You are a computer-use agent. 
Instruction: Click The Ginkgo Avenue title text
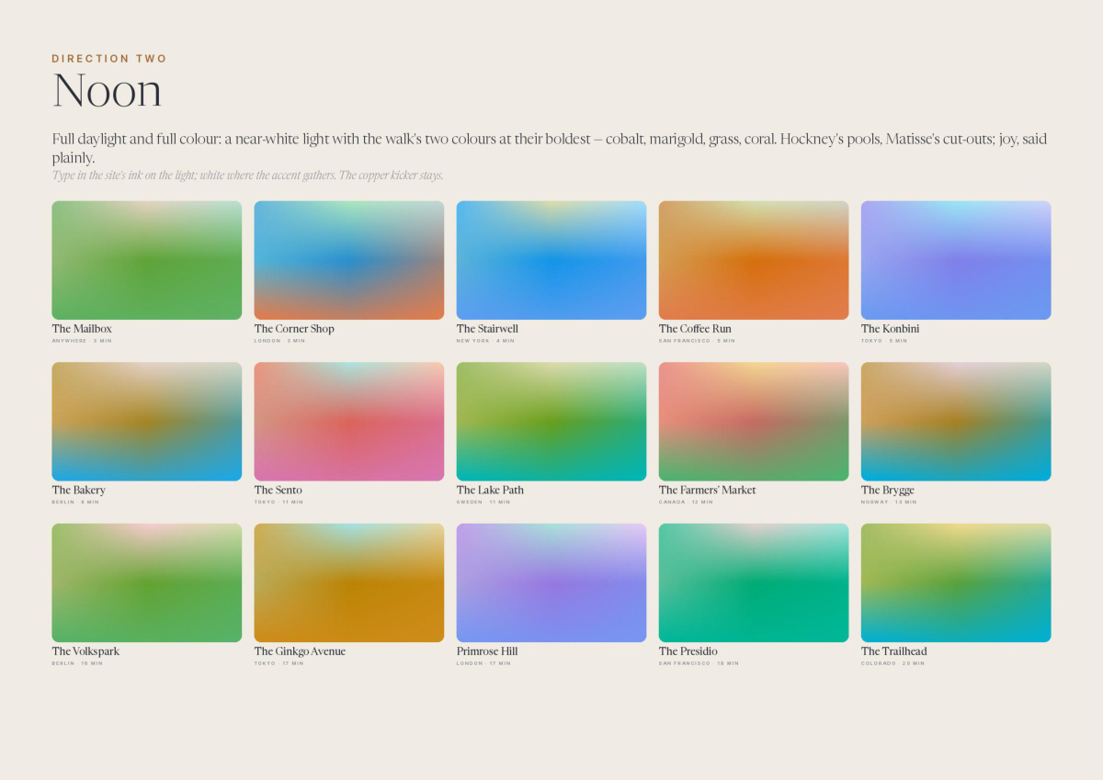(300, 651)
